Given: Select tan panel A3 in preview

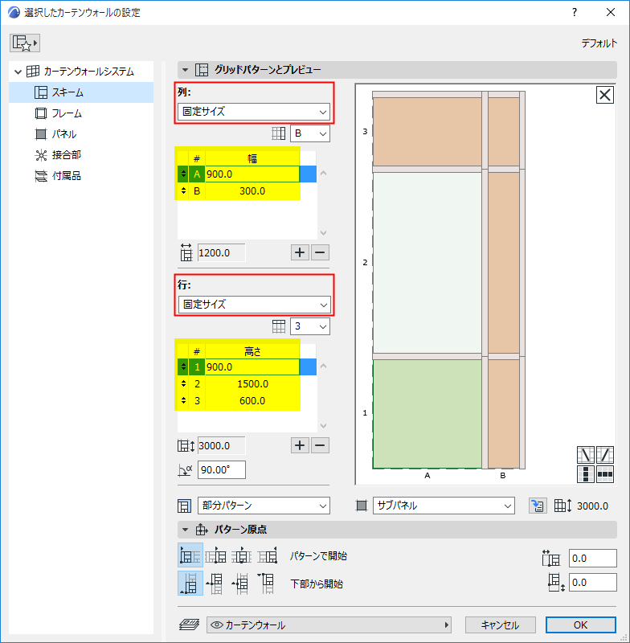Looking at the screenshot, I should coord(427,132).
